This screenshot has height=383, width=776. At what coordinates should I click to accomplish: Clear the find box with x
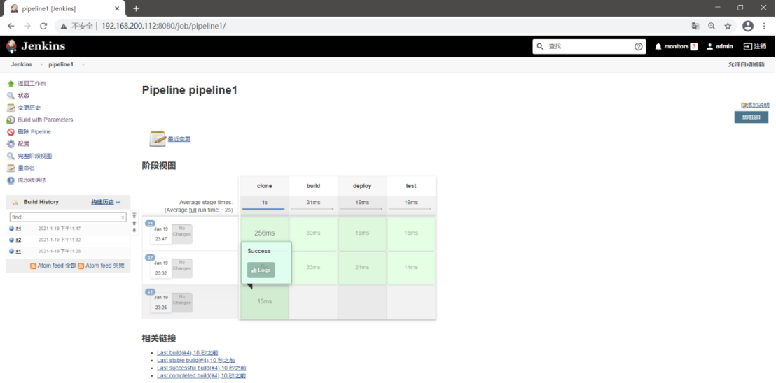coord(123,217)
